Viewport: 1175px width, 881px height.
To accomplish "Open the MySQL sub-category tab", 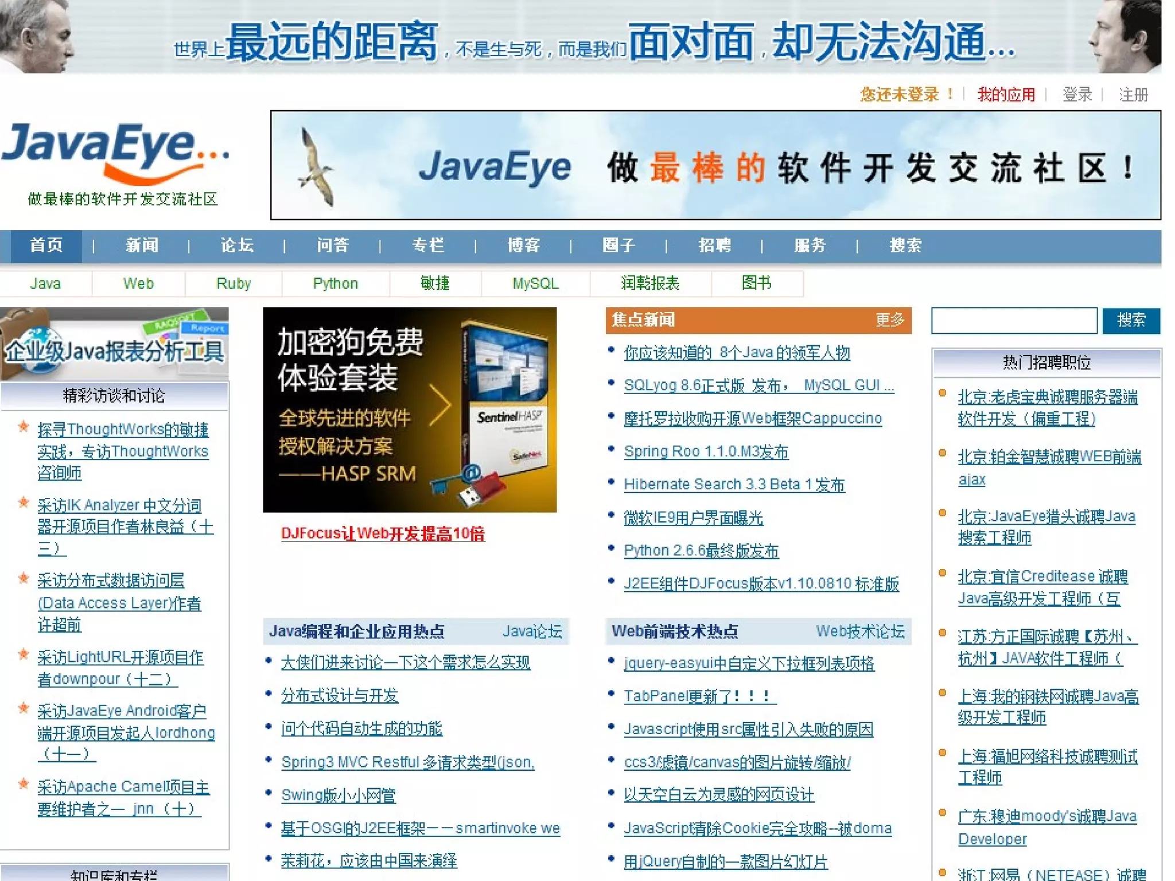I will [535, 283].
